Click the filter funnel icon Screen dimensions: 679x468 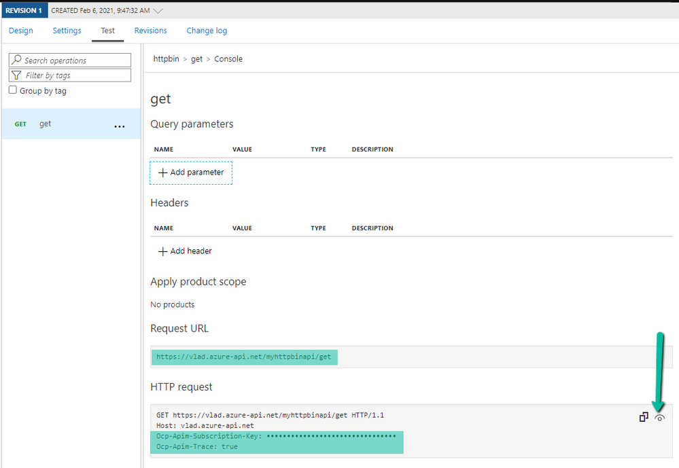[x=17, y=75]
